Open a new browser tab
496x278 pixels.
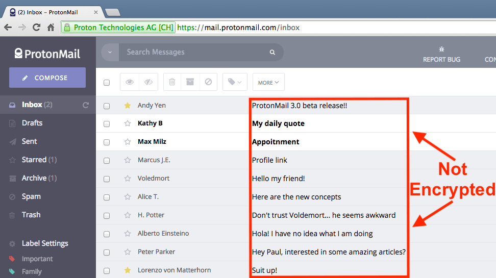pos(113,12)
